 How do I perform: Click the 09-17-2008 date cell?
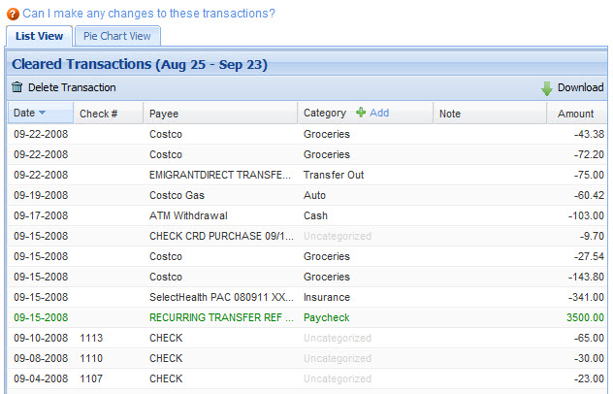coord(41,215)
